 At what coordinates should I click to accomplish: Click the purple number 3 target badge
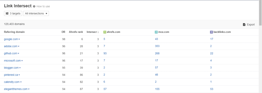click(211, 32)
